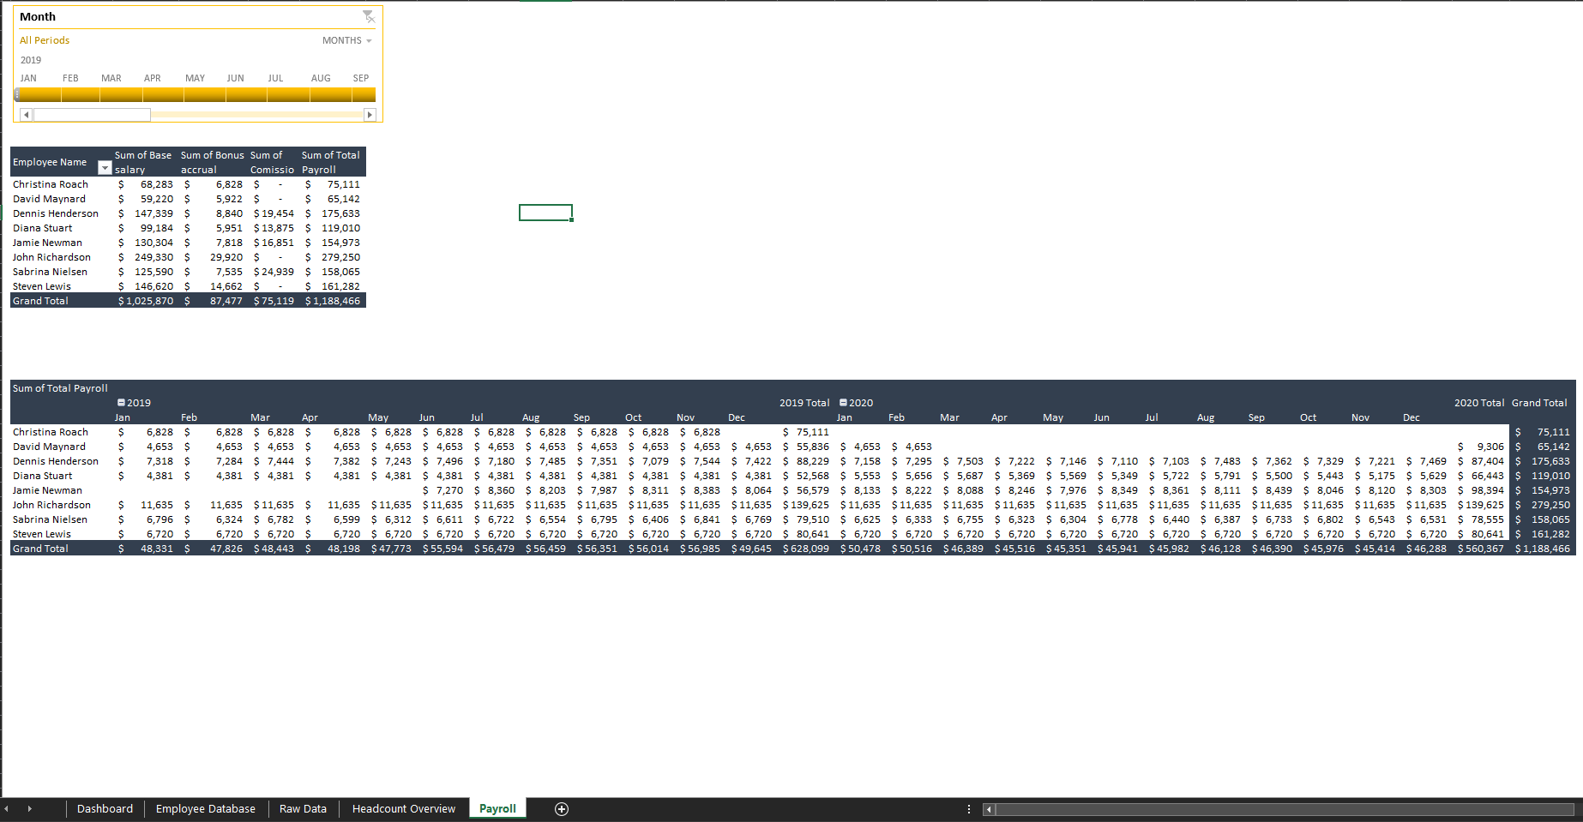Open sheet list via the ellipsis icon
The width and height of the screenshot is (1583, 822).
tap(968, 808)
